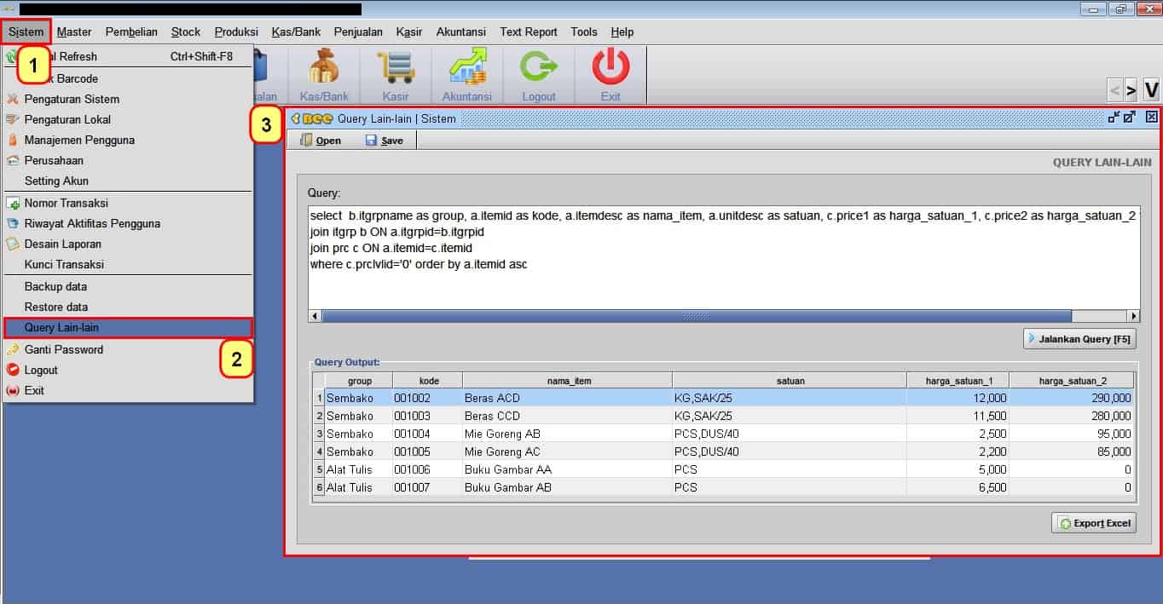Open the Akuntansi menu in menu bar
Viewport: 1163px width, 604px height.
[461, 32]
